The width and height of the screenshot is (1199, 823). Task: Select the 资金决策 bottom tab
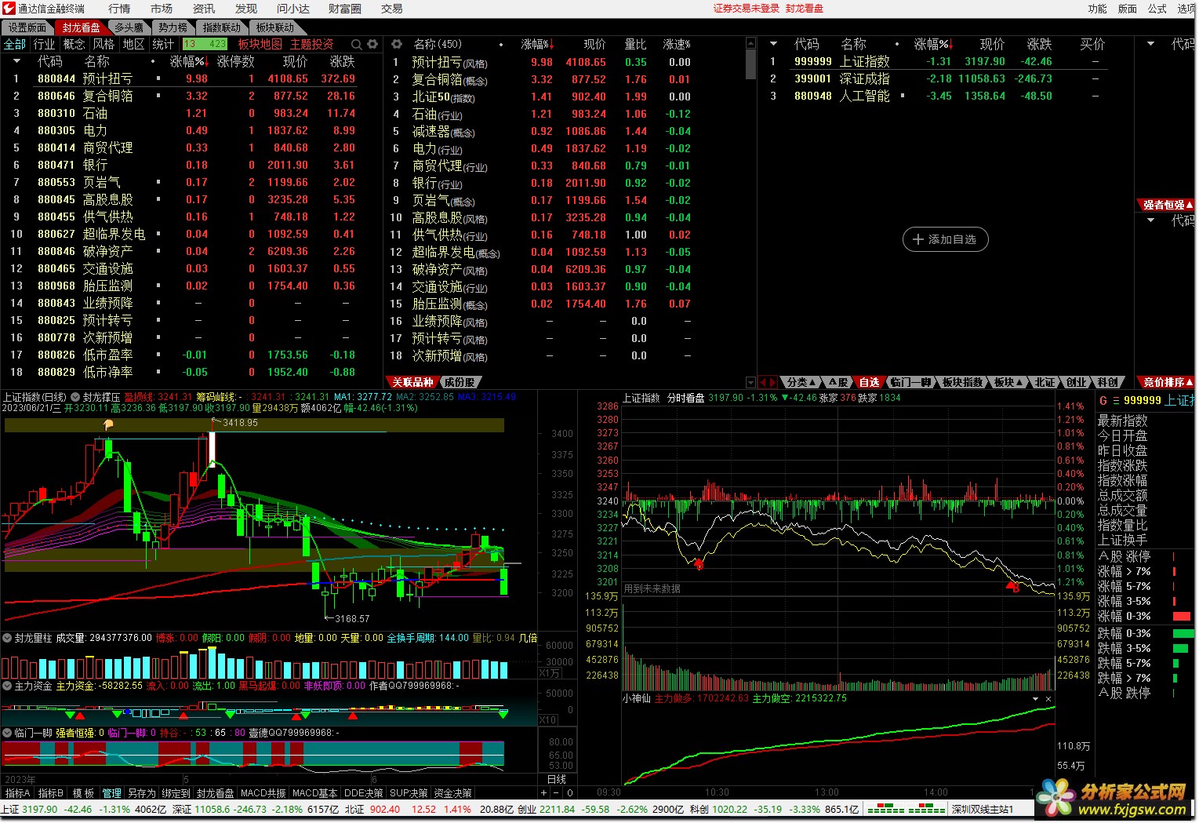(x=453, y=793)
